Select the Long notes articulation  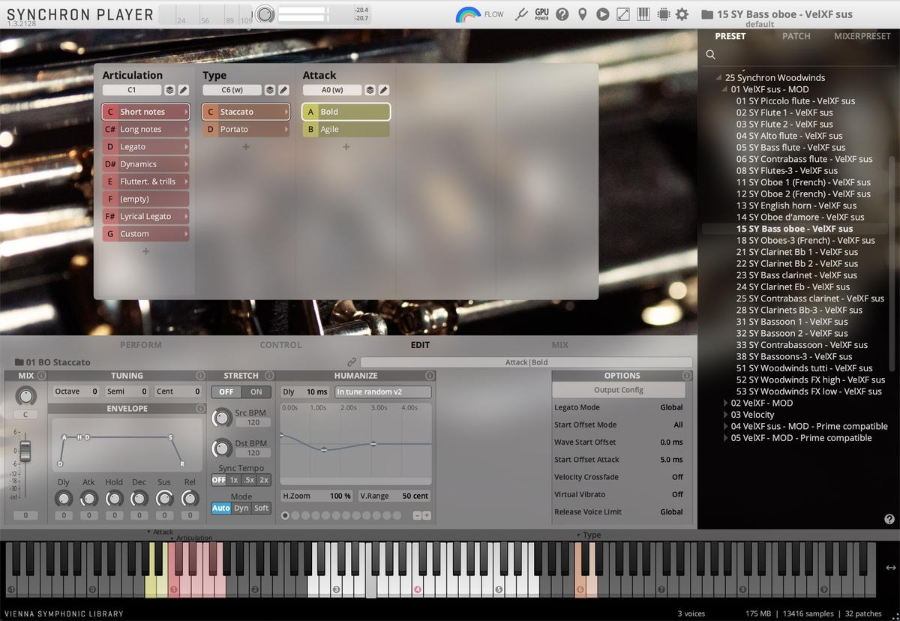pos(145,129)
